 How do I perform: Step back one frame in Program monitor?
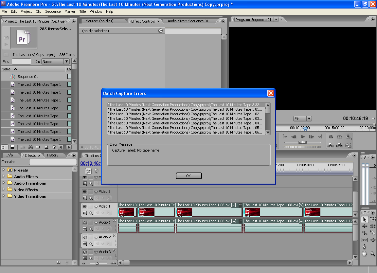294,136
